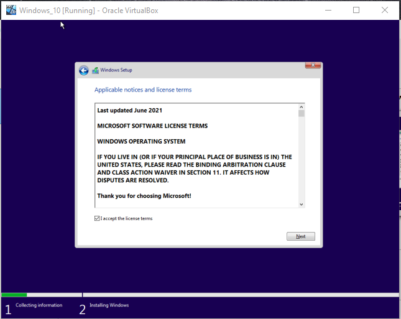Image resolution: width=401 pixels, height=319 pixels.
Task: Click the VirtualBox icon in the title bar
Action: click(x=11, y=10)
